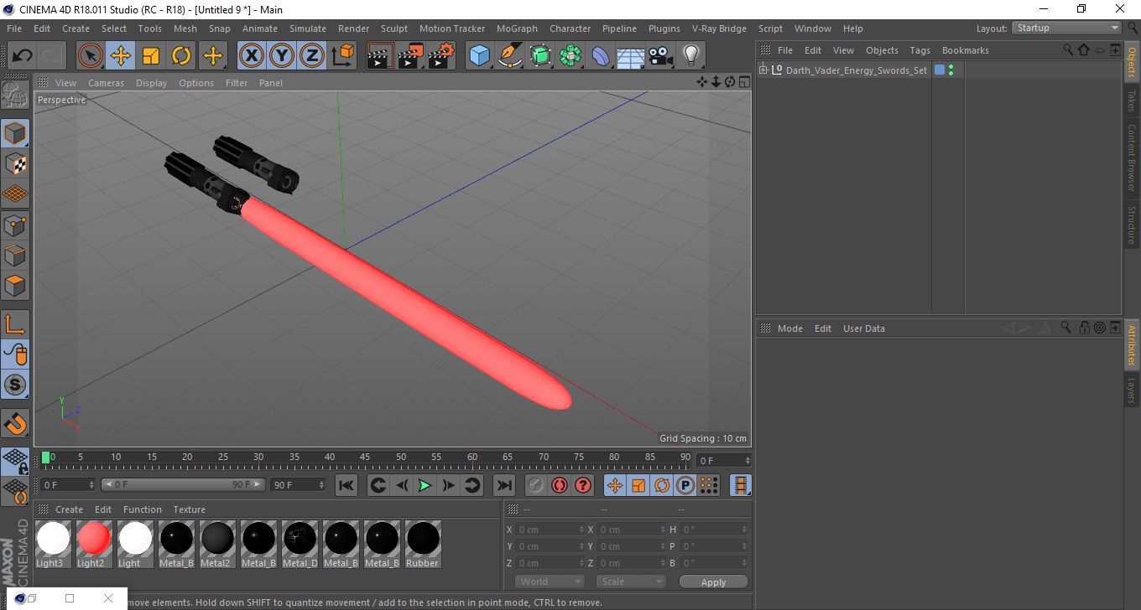Click the Undo arrow icon
Viewport: 1141px width, 610px height.
click(22, 56)
